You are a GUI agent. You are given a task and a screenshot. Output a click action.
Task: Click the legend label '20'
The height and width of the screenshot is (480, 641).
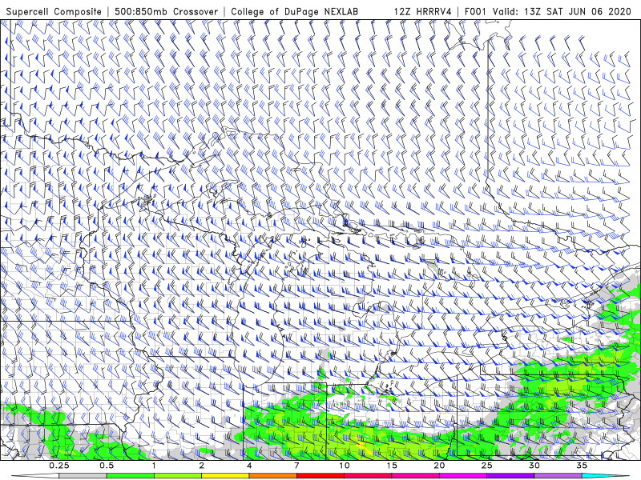pyautogui.click(x=439, y=466)
